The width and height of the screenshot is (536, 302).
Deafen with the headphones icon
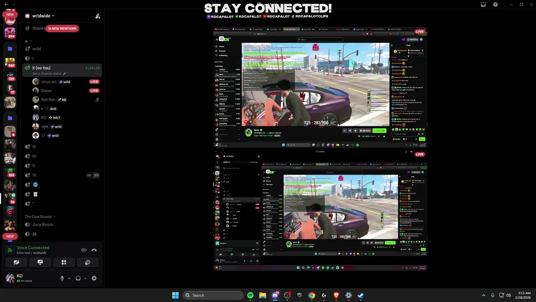[78, 278]
